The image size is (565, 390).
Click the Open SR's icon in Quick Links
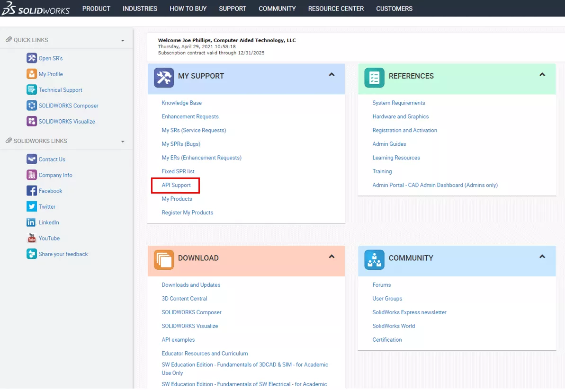coord(31,58)
